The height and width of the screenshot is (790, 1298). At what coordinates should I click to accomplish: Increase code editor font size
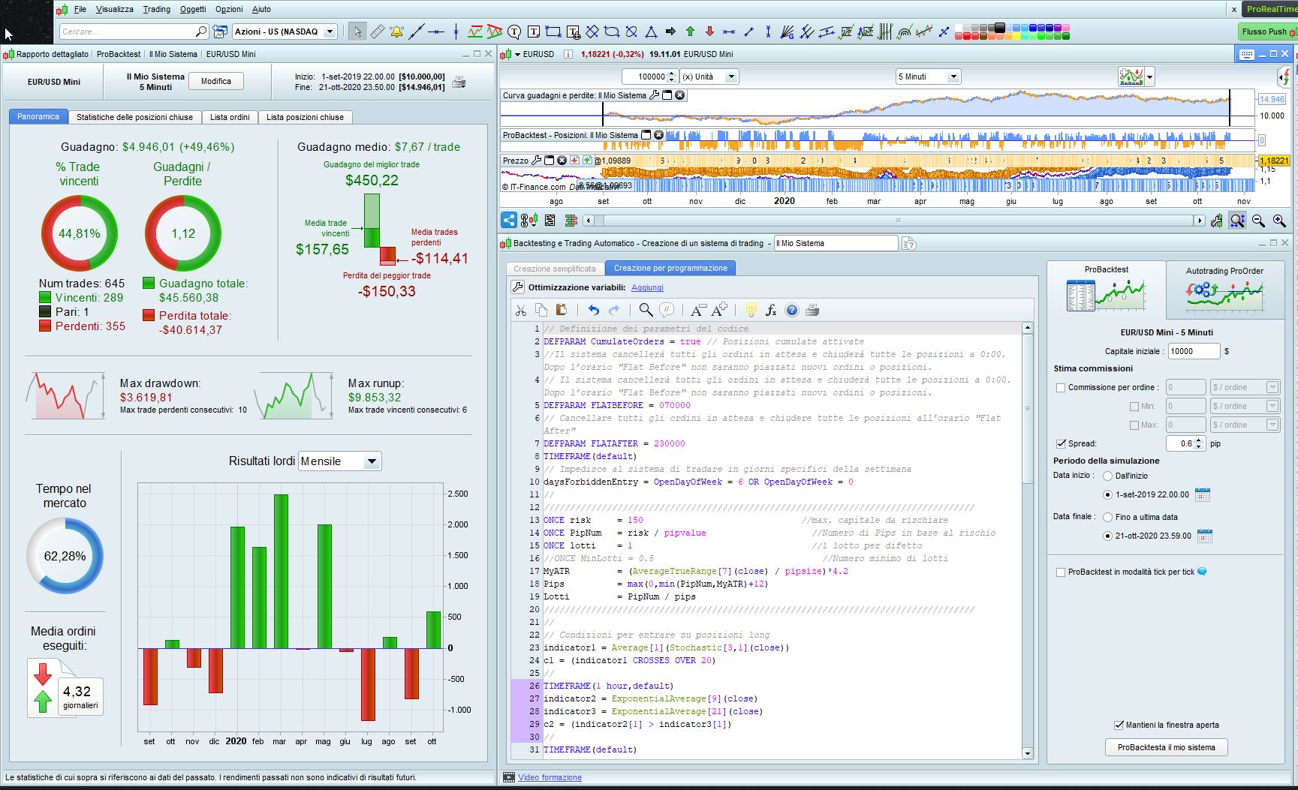(x=718, y=310)
